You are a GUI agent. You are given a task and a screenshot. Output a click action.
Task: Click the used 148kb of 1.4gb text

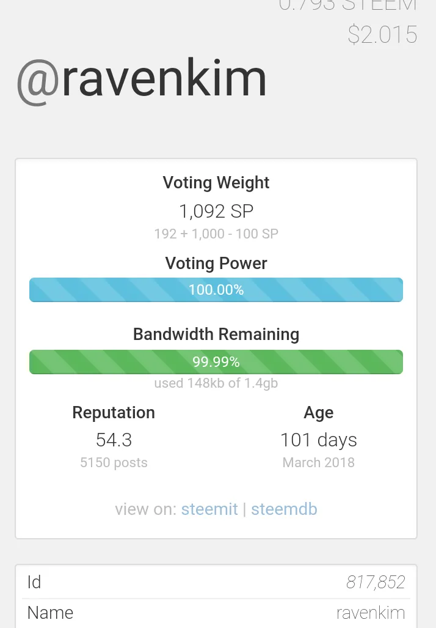pos(216,383)
